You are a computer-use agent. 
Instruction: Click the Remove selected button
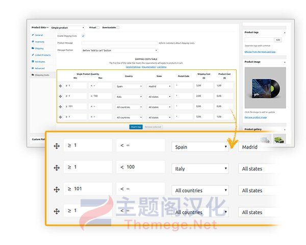153,127
